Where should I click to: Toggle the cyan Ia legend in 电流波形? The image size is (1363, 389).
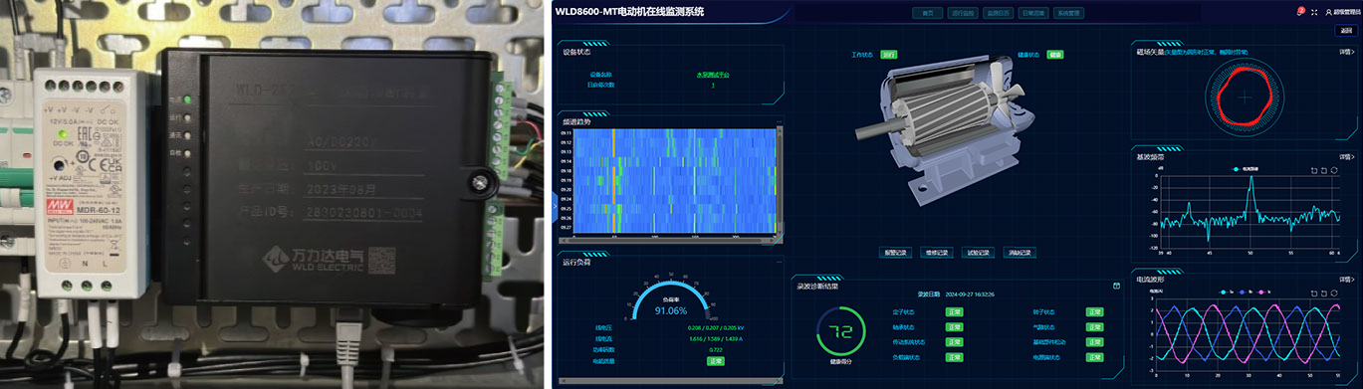click(1227, 292)
